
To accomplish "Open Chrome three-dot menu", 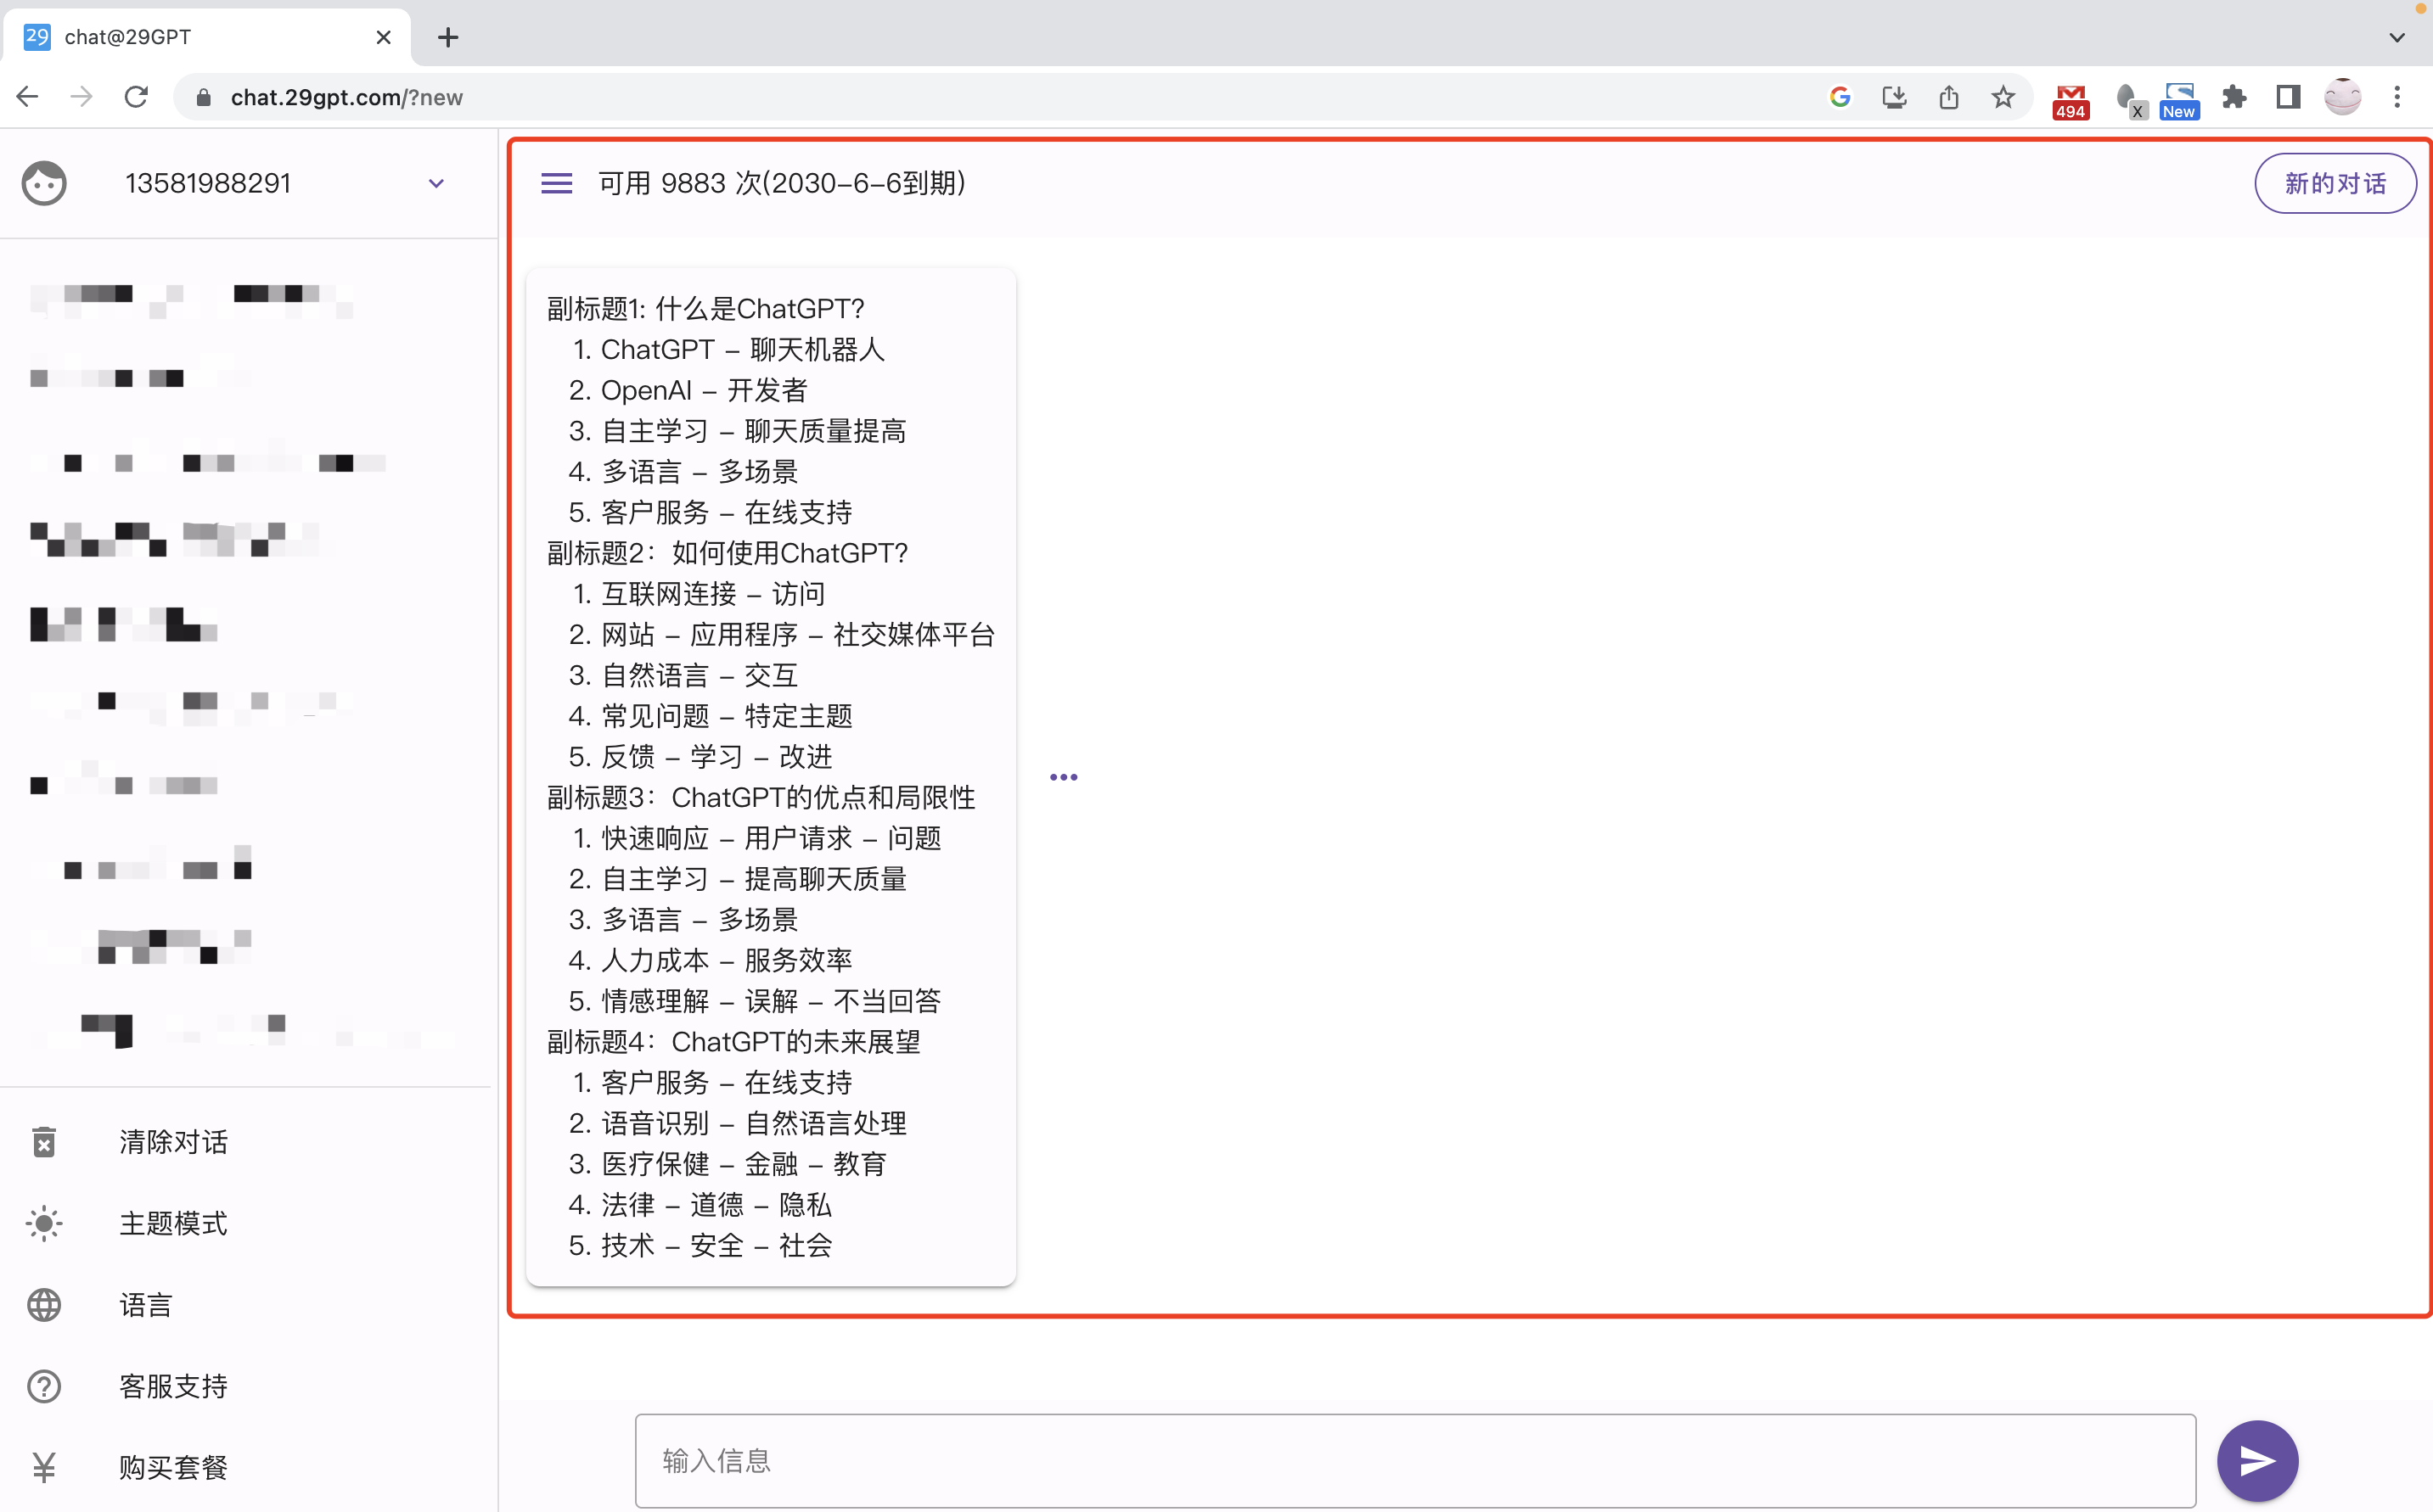I will pos(2397,97).
